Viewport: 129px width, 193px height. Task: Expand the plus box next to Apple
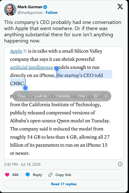[25, 51]
